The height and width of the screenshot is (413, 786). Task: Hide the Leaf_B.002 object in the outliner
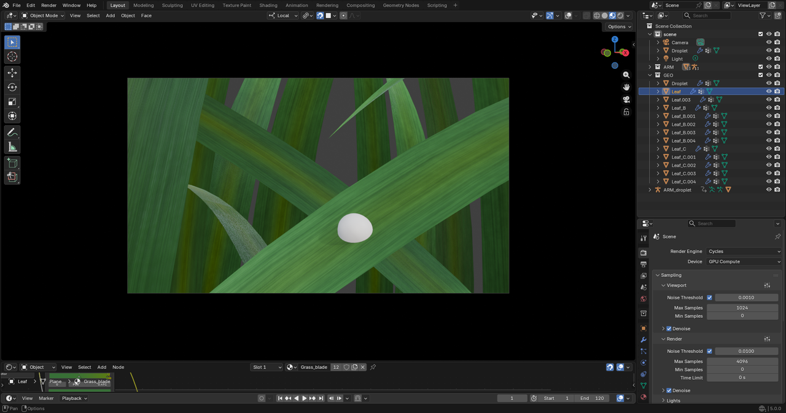tap(769, 124)
